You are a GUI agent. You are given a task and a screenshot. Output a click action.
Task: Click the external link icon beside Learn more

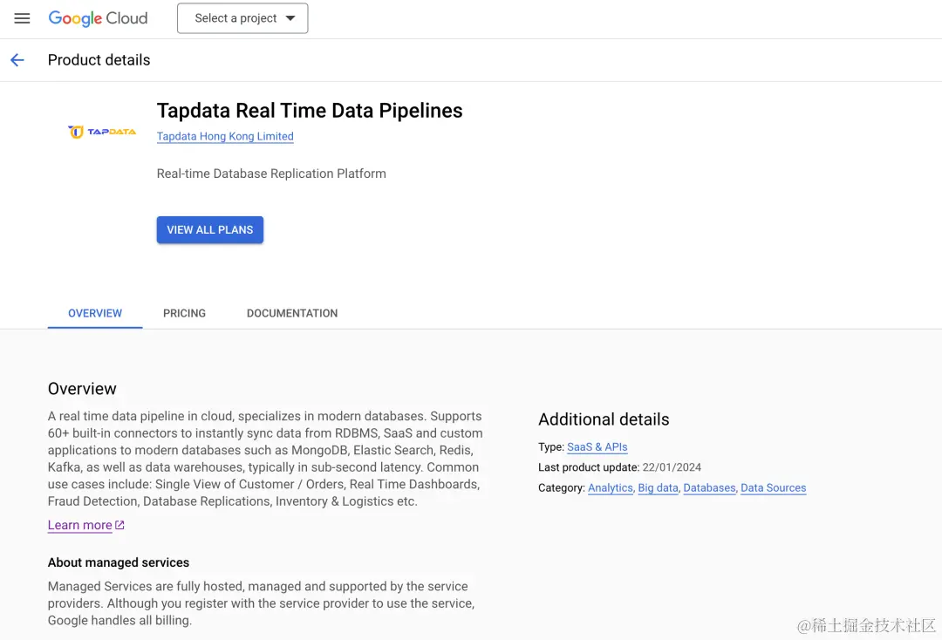click(120, 525)
